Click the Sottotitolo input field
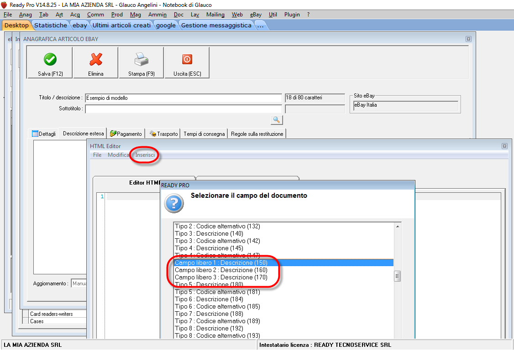Image resolution: width=514 pixels, height=350 pixels. click(183, 109)
